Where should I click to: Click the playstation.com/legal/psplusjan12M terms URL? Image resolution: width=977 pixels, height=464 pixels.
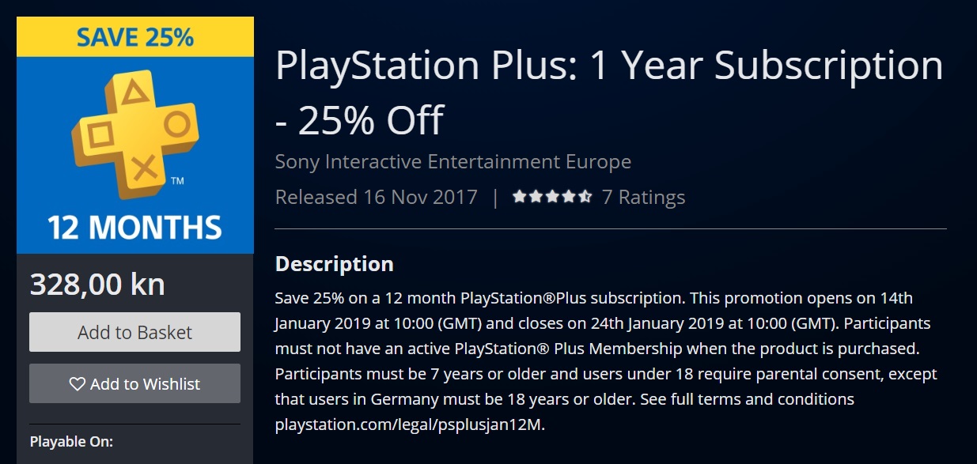coord(410,424)
